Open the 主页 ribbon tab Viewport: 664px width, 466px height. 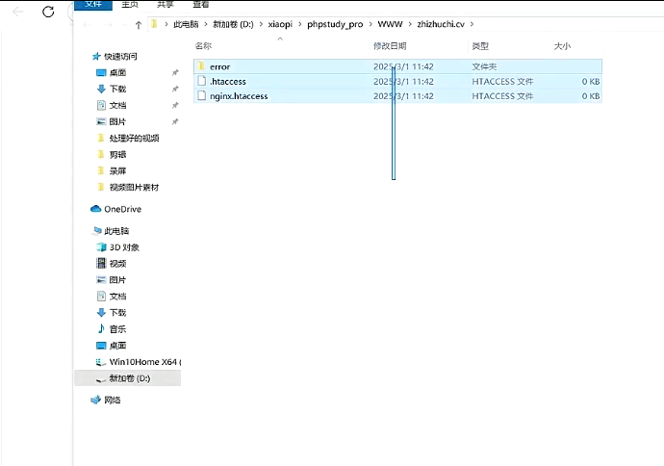(130, 4)
